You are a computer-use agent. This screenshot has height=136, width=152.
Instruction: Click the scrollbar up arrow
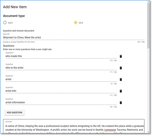[x=148, y=2]
